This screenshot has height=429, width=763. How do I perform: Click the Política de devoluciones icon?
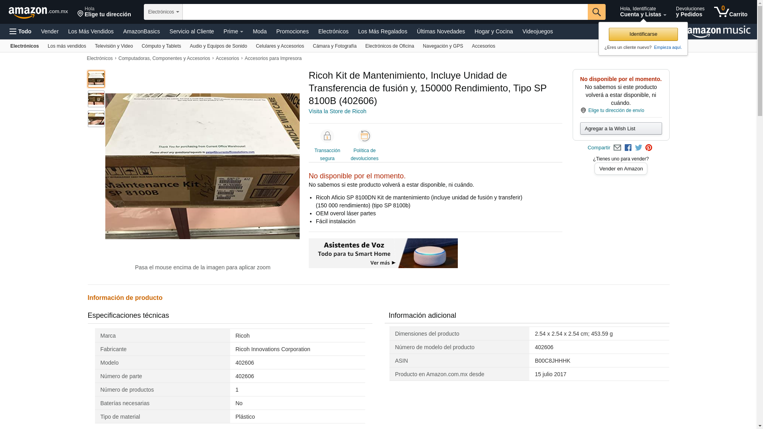click(364, 136)
